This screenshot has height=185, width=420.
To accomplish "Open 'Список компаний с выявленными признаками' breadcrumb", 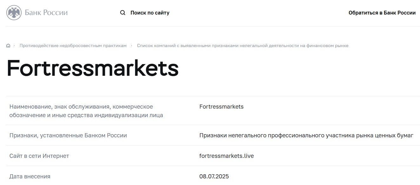I will 243,46.
